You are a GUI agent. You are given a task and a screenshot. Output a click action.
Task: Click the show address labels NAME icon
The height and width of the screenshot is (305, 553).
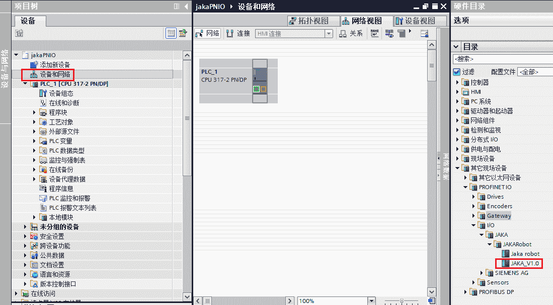click(375, 33)
